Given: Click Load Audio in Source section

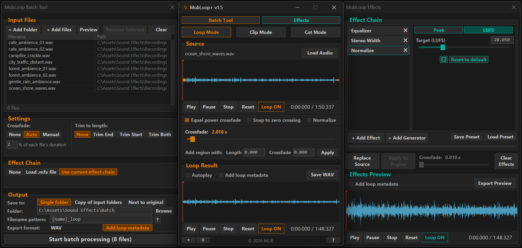Looking at the screenshot, I should coord(320,53).
